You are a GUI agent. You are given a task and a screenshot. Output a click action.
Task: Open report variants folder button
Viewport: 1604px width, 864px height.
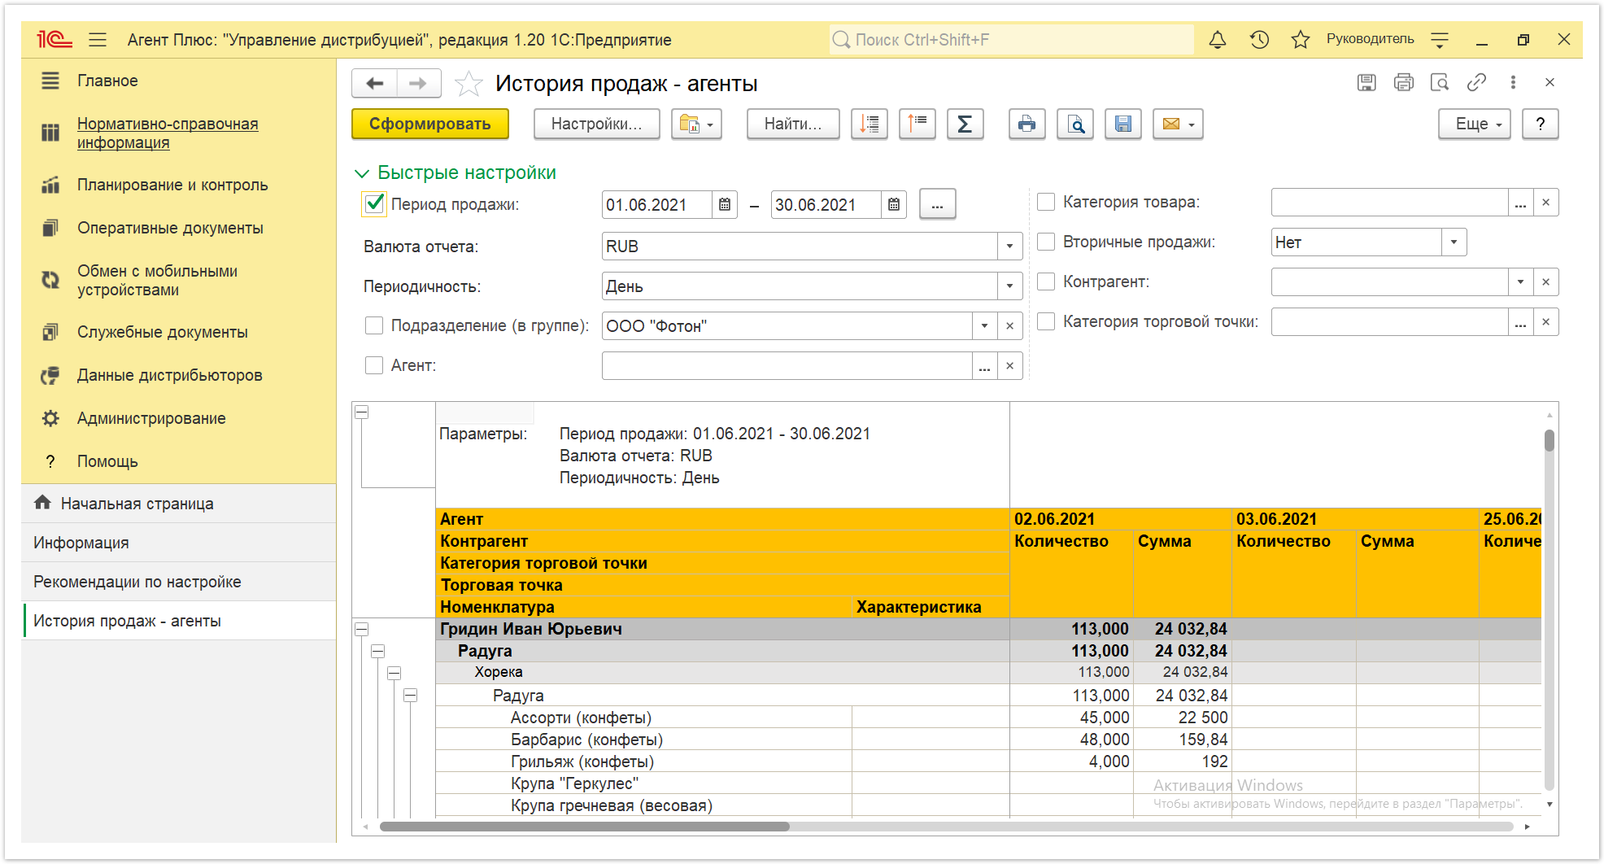click(x=696, y=124)
